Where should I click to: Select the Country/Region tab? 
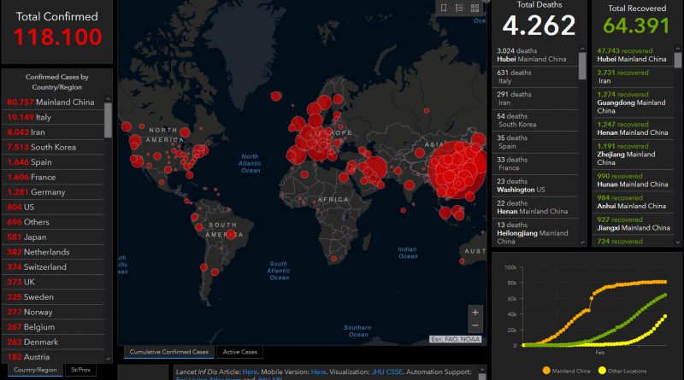pos(34,370)
